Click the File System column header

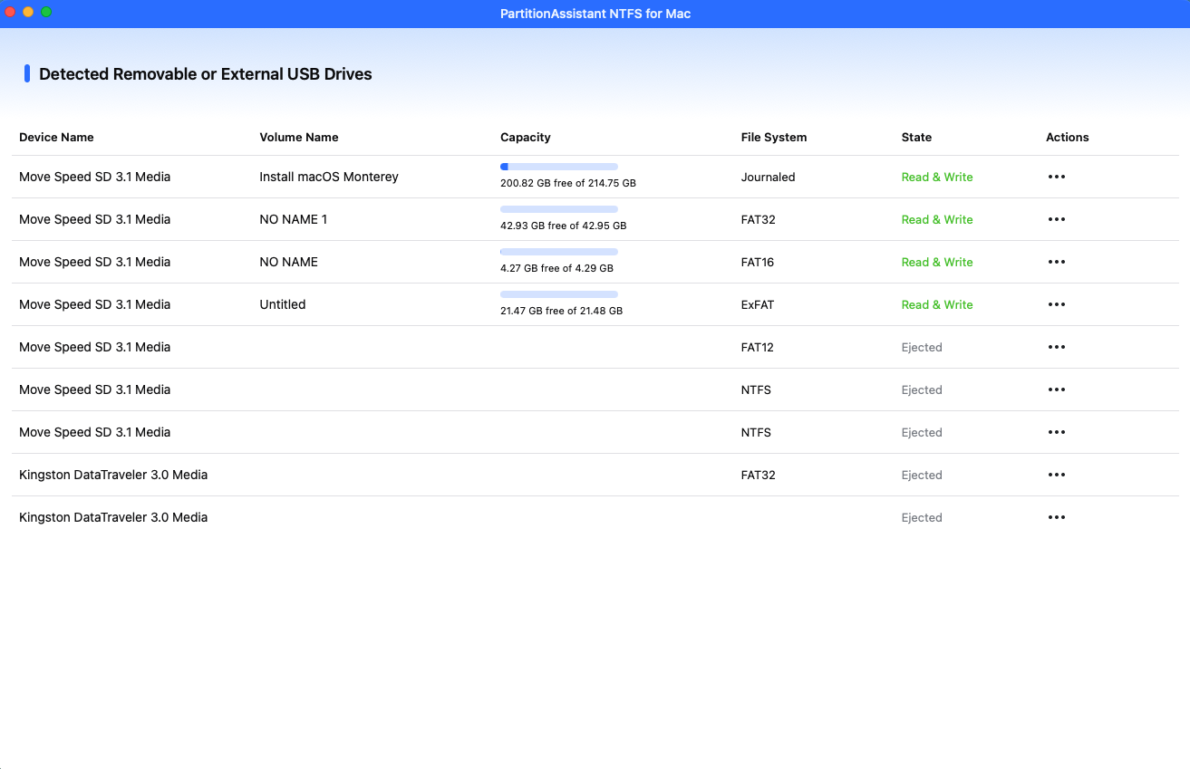(x=774, y=138)
